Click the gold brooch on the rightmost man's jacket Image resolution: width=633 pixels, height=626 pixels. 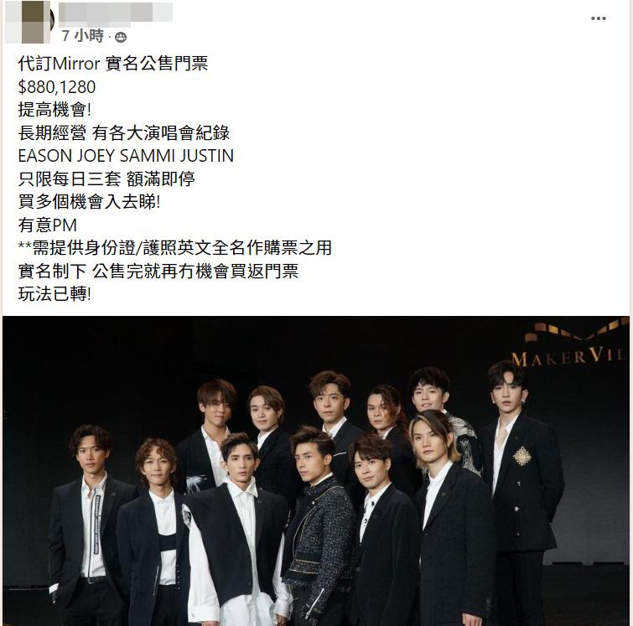coord(522,456)
